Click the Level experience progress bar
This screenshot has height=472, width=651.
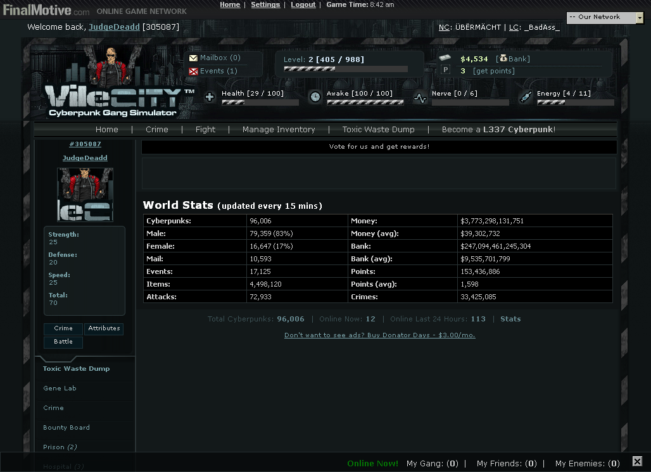(x=346, y=69)
